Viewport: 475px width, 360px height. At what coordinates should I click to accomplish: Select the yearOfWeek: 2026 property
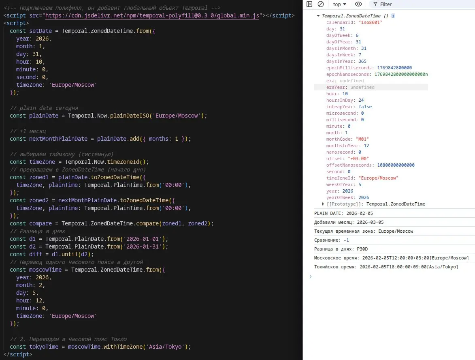point(348,198)
